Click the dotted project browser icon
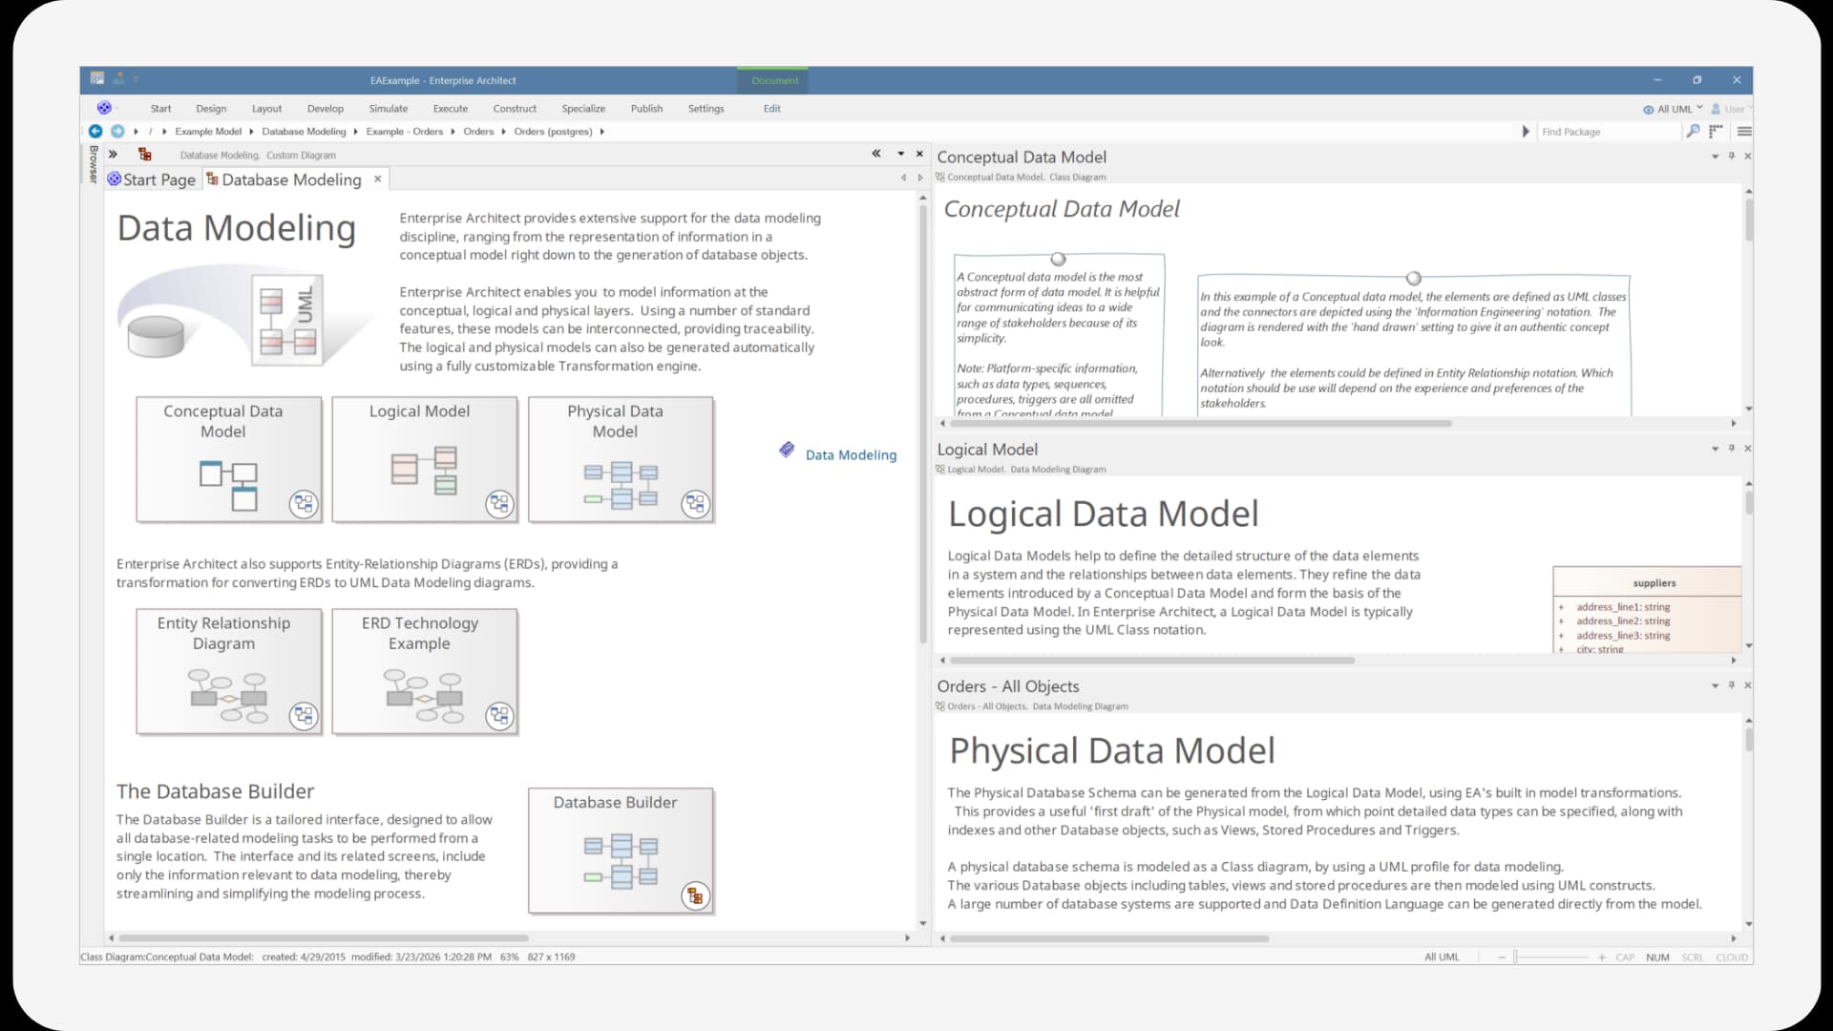Viewport: 1833px width, 1031px height. (1717, 132)
